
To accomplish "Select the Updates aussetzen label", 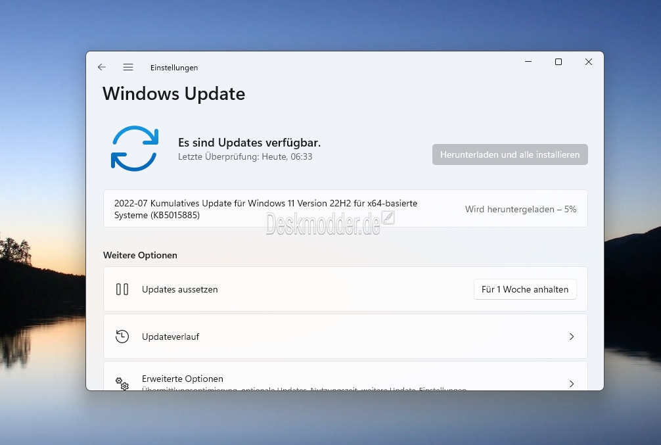I will [x=180, y=289].
